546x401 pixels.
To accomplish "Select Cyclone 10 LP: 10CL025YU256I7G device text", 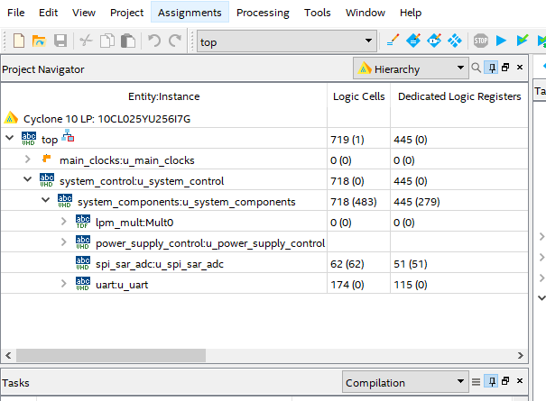I will [106, 119].
